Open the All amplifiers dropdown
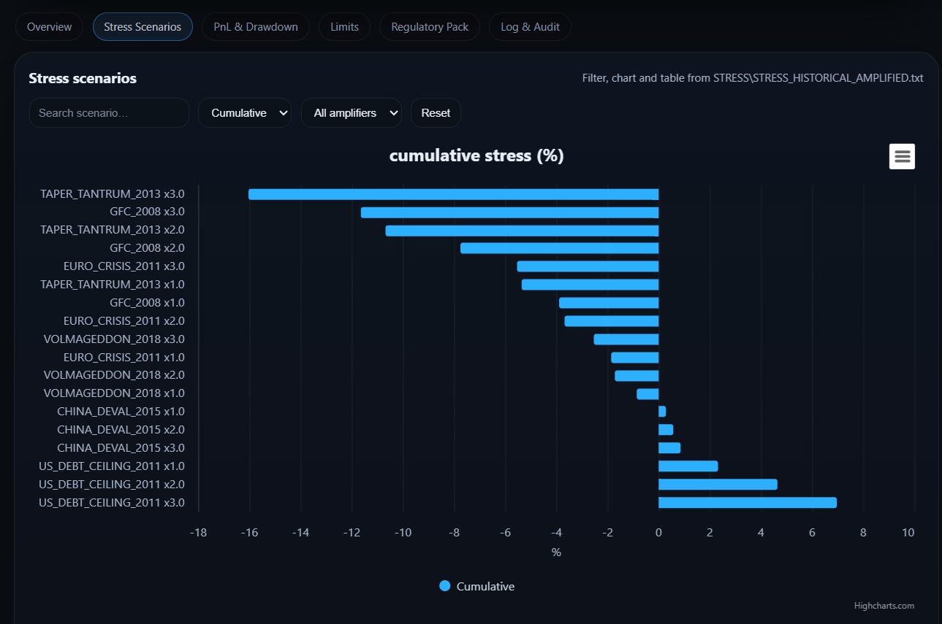The height and width of the screenshot is (624, 942). click(351, 113)
